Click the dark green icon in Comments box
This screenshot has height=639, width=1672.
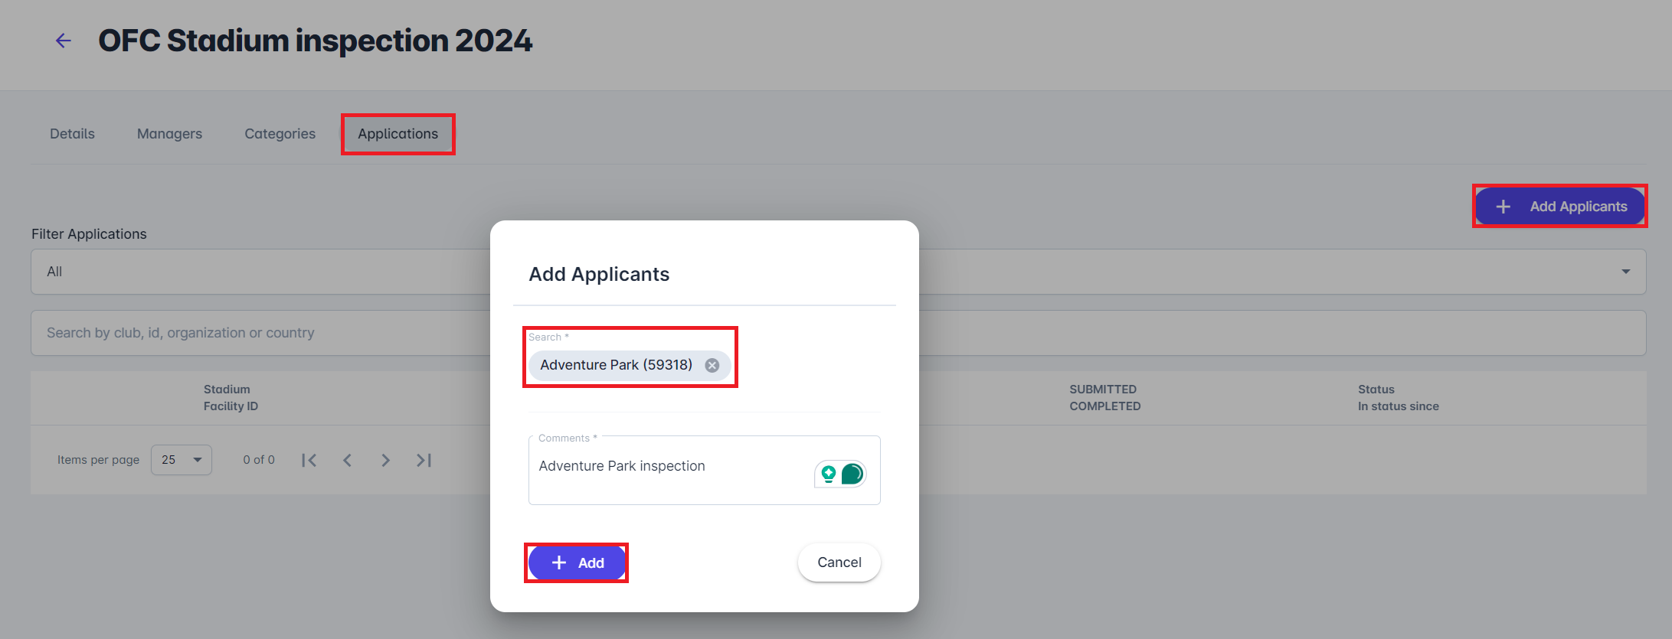[852, 474]
